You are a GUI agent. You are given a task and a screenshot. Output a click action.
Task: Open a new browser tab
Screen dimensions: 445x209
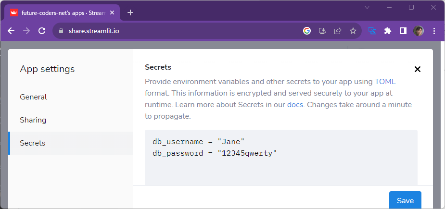point(130,12)
